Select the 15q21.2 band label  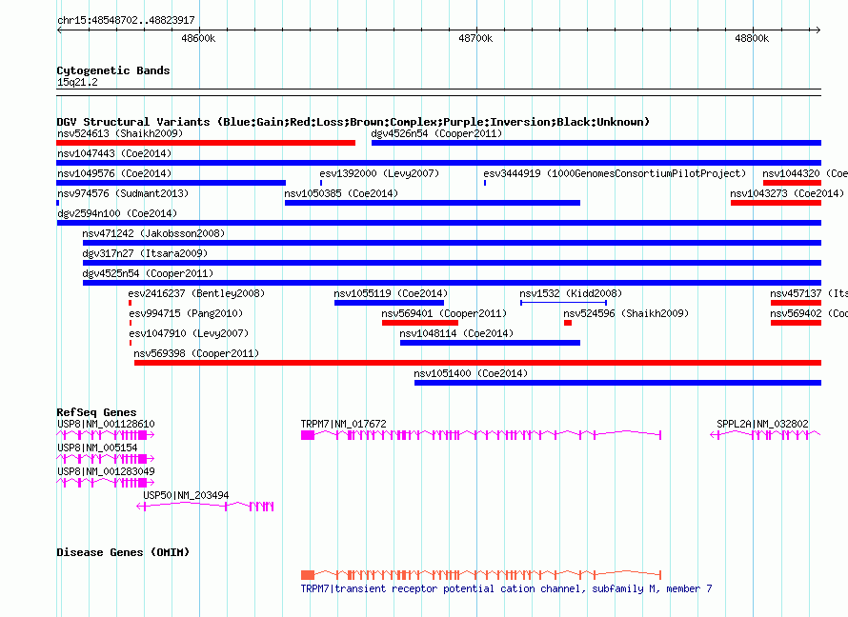tap(77, 82)
